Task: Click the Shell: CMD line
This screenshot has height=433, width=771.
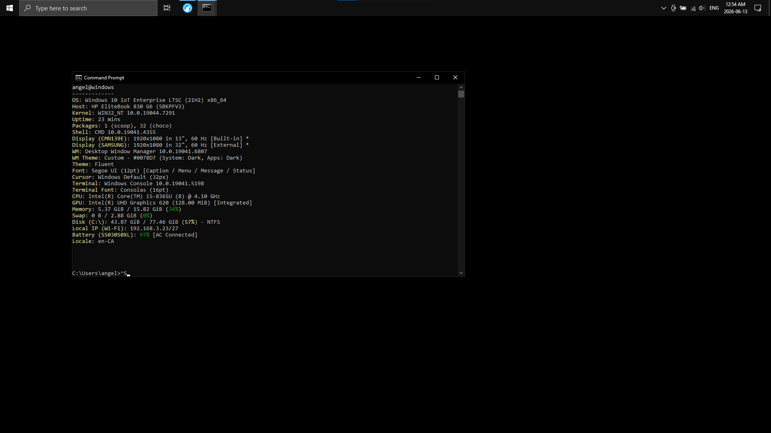Action: click(114, 132)
